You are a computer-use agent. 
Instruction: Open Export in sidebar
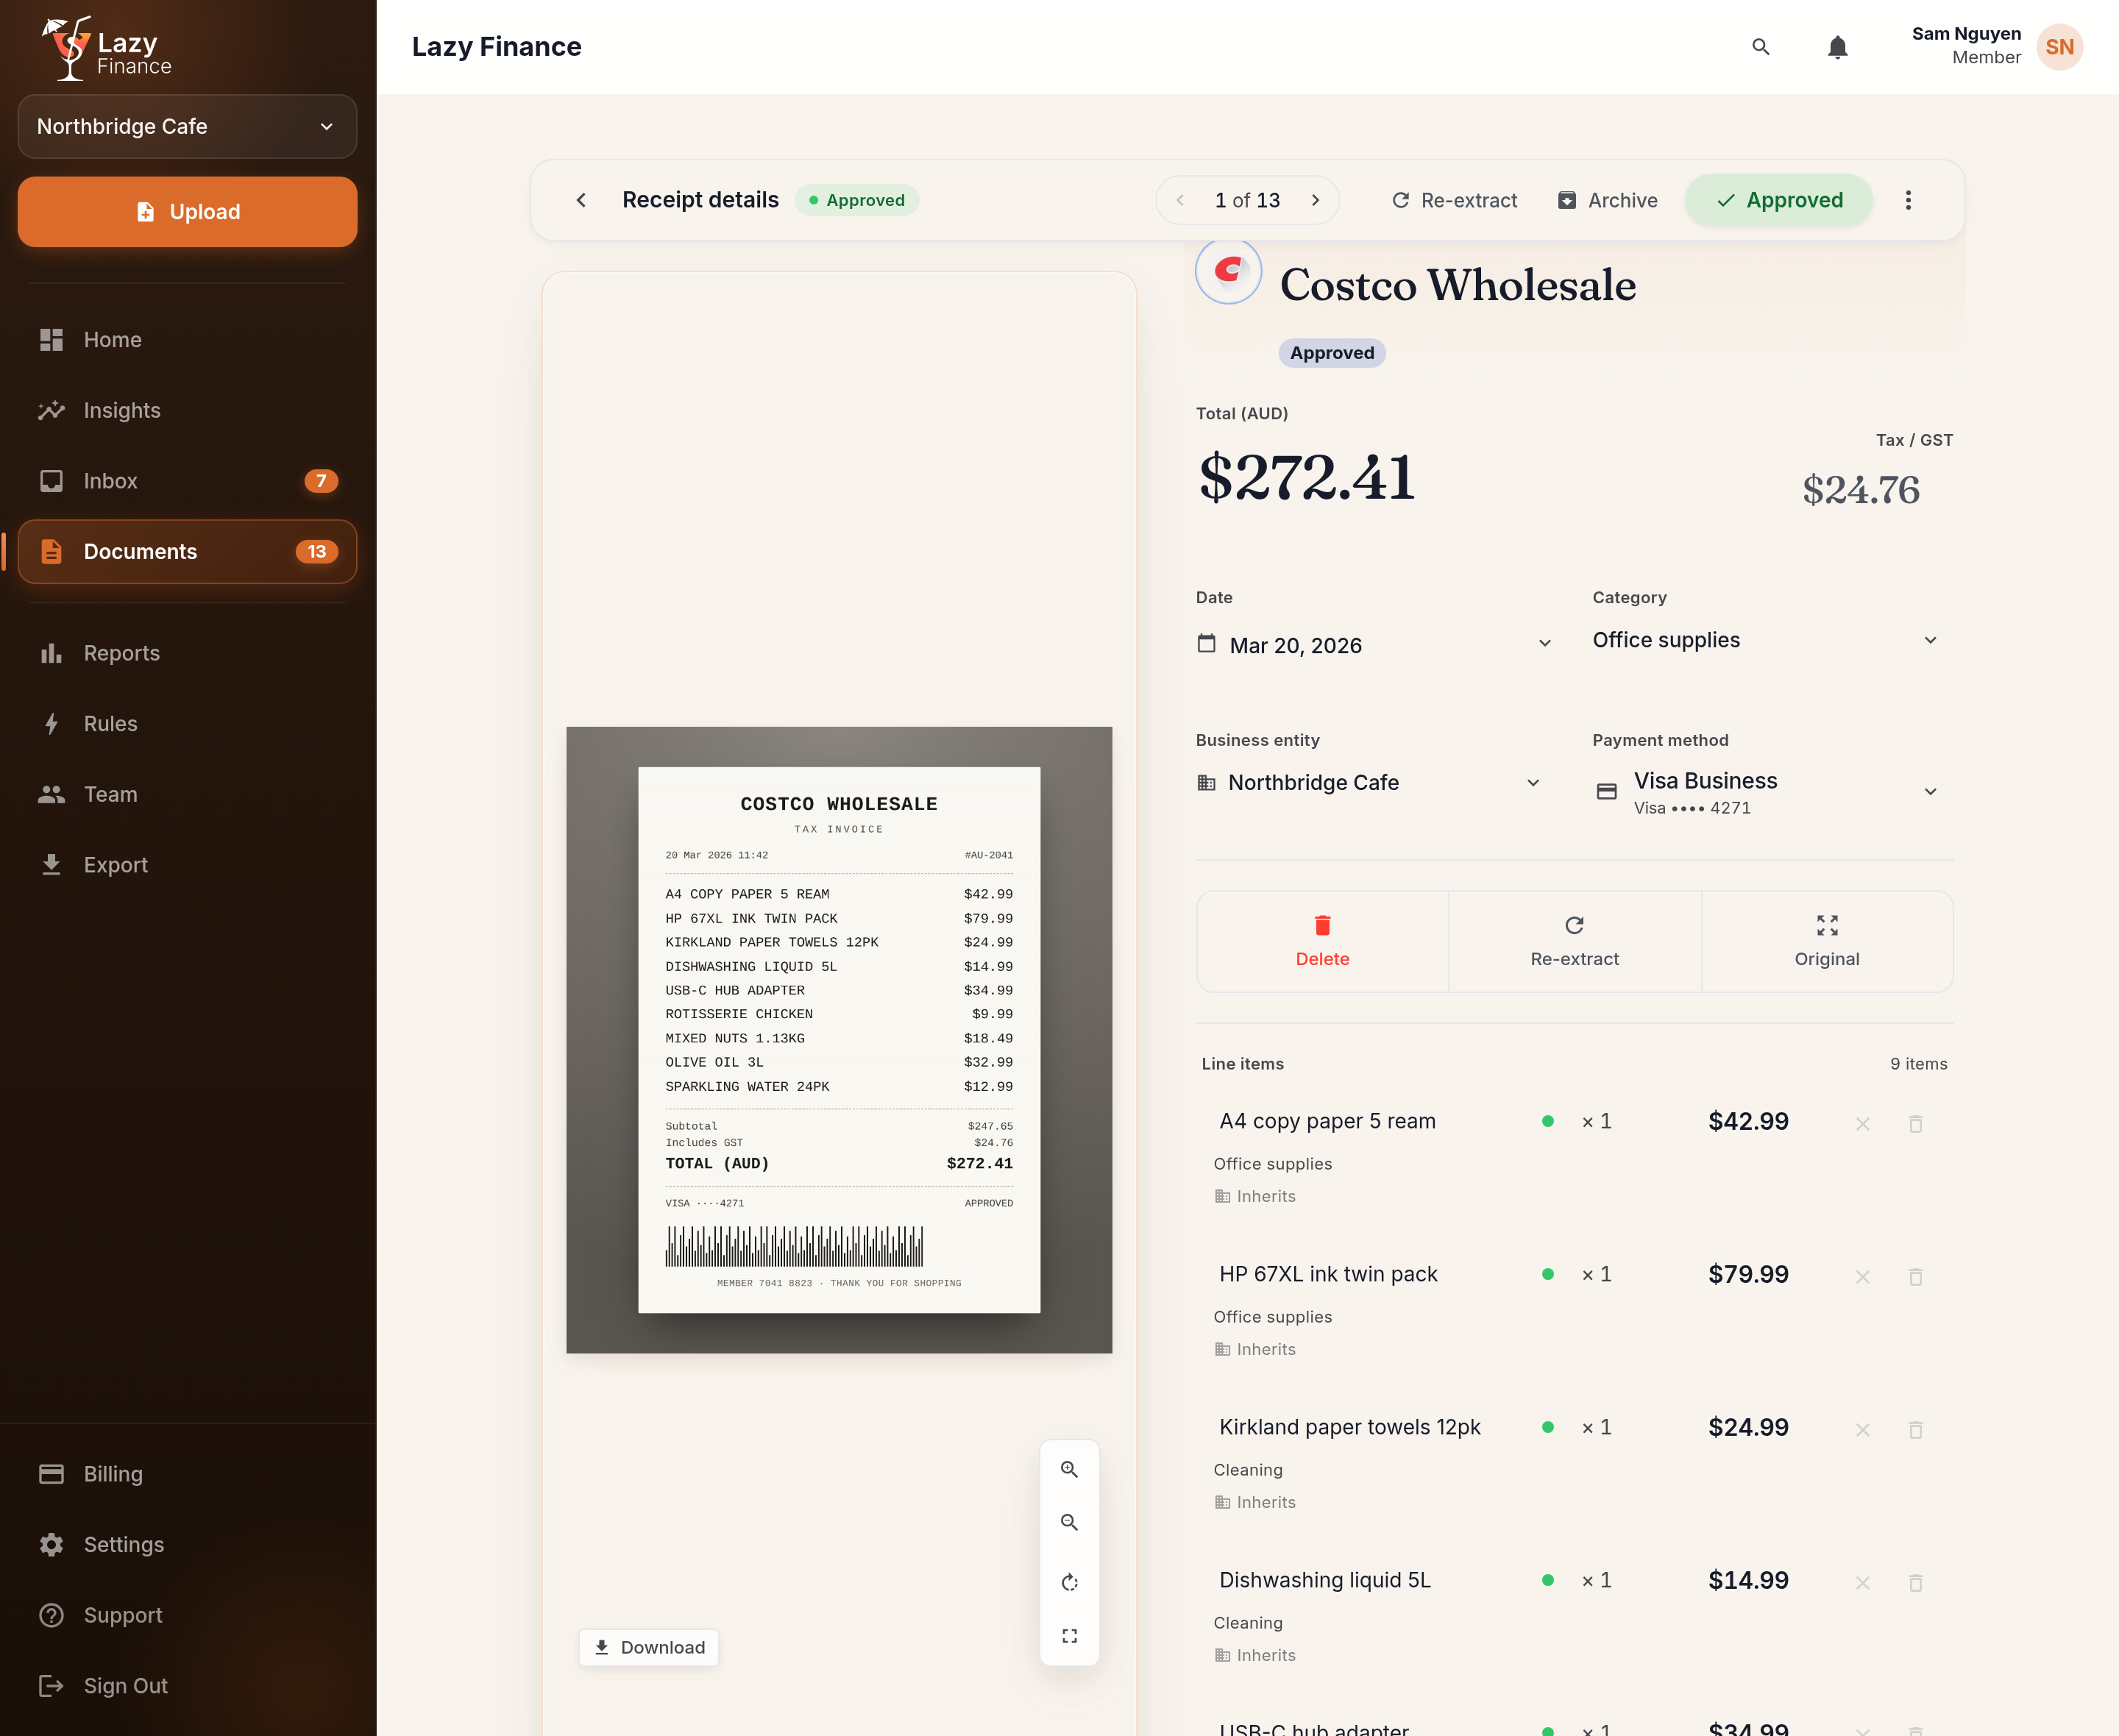click(187, 865)
